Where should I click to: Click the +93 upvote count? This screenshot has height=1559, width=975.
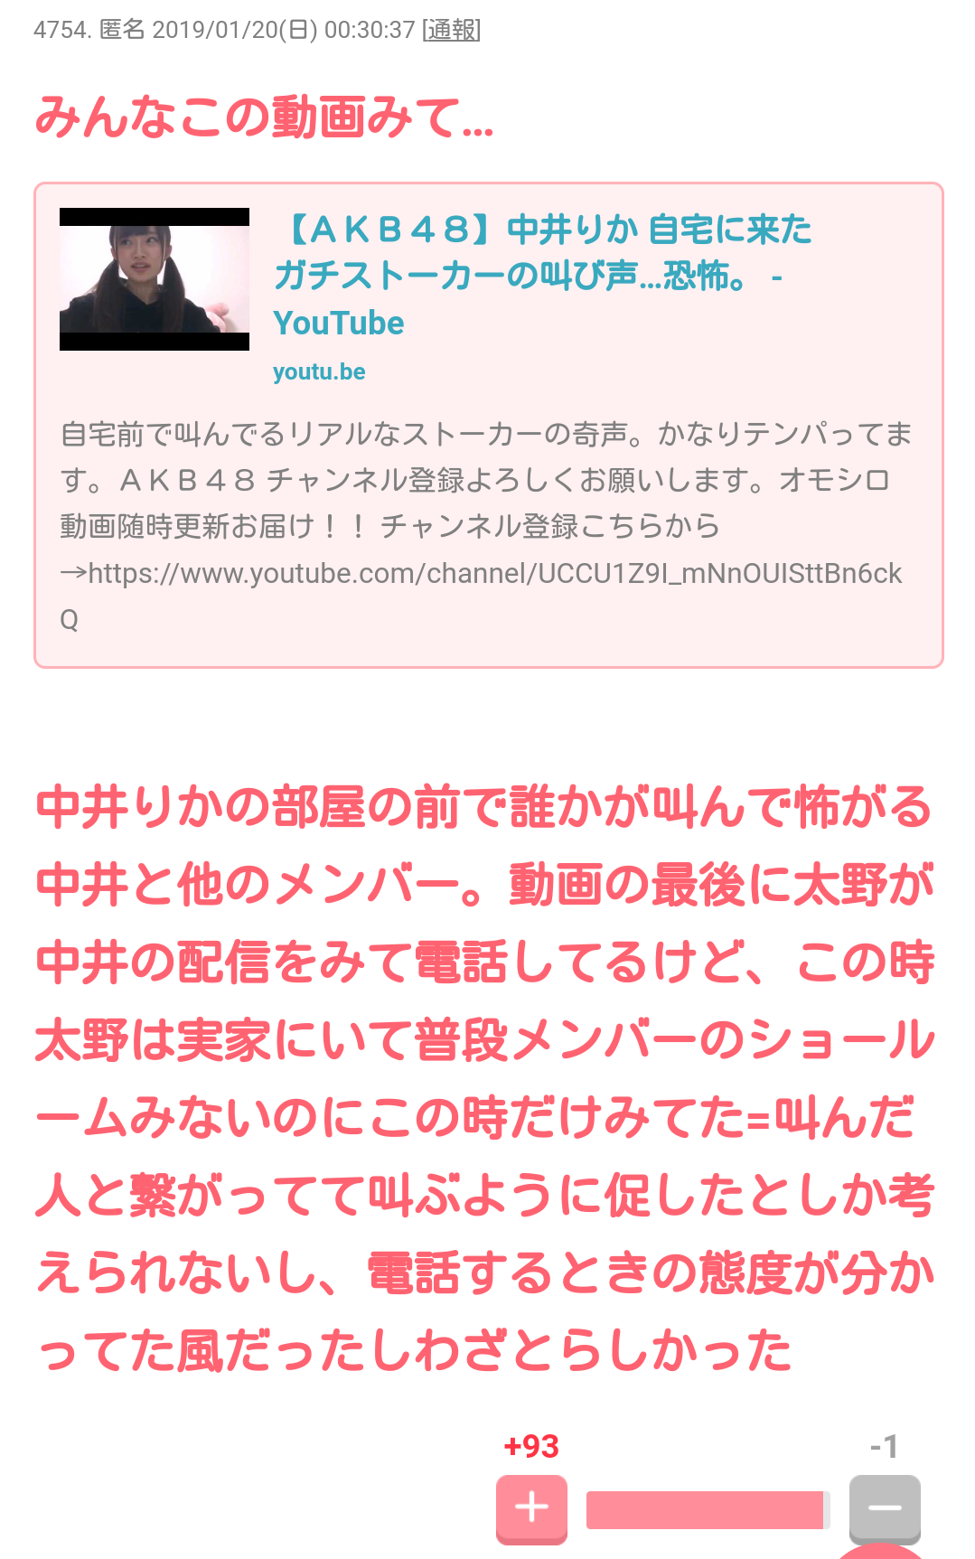point(531,1446)
